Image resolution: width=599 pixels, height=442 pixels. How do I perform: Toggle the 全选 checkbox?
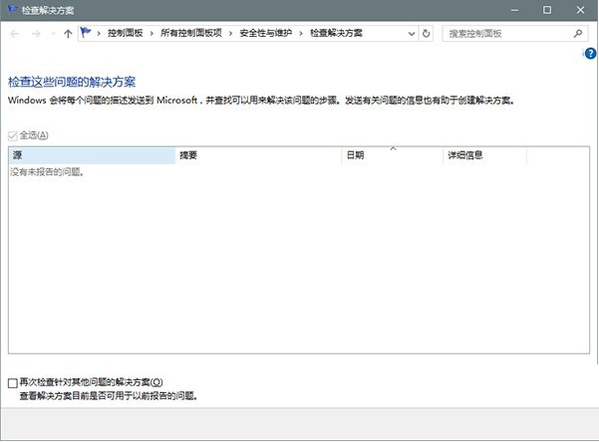(13, 134)
